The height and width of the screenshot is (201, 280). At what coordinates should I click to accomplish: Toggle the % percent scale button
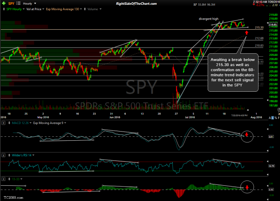click(276, 118)
